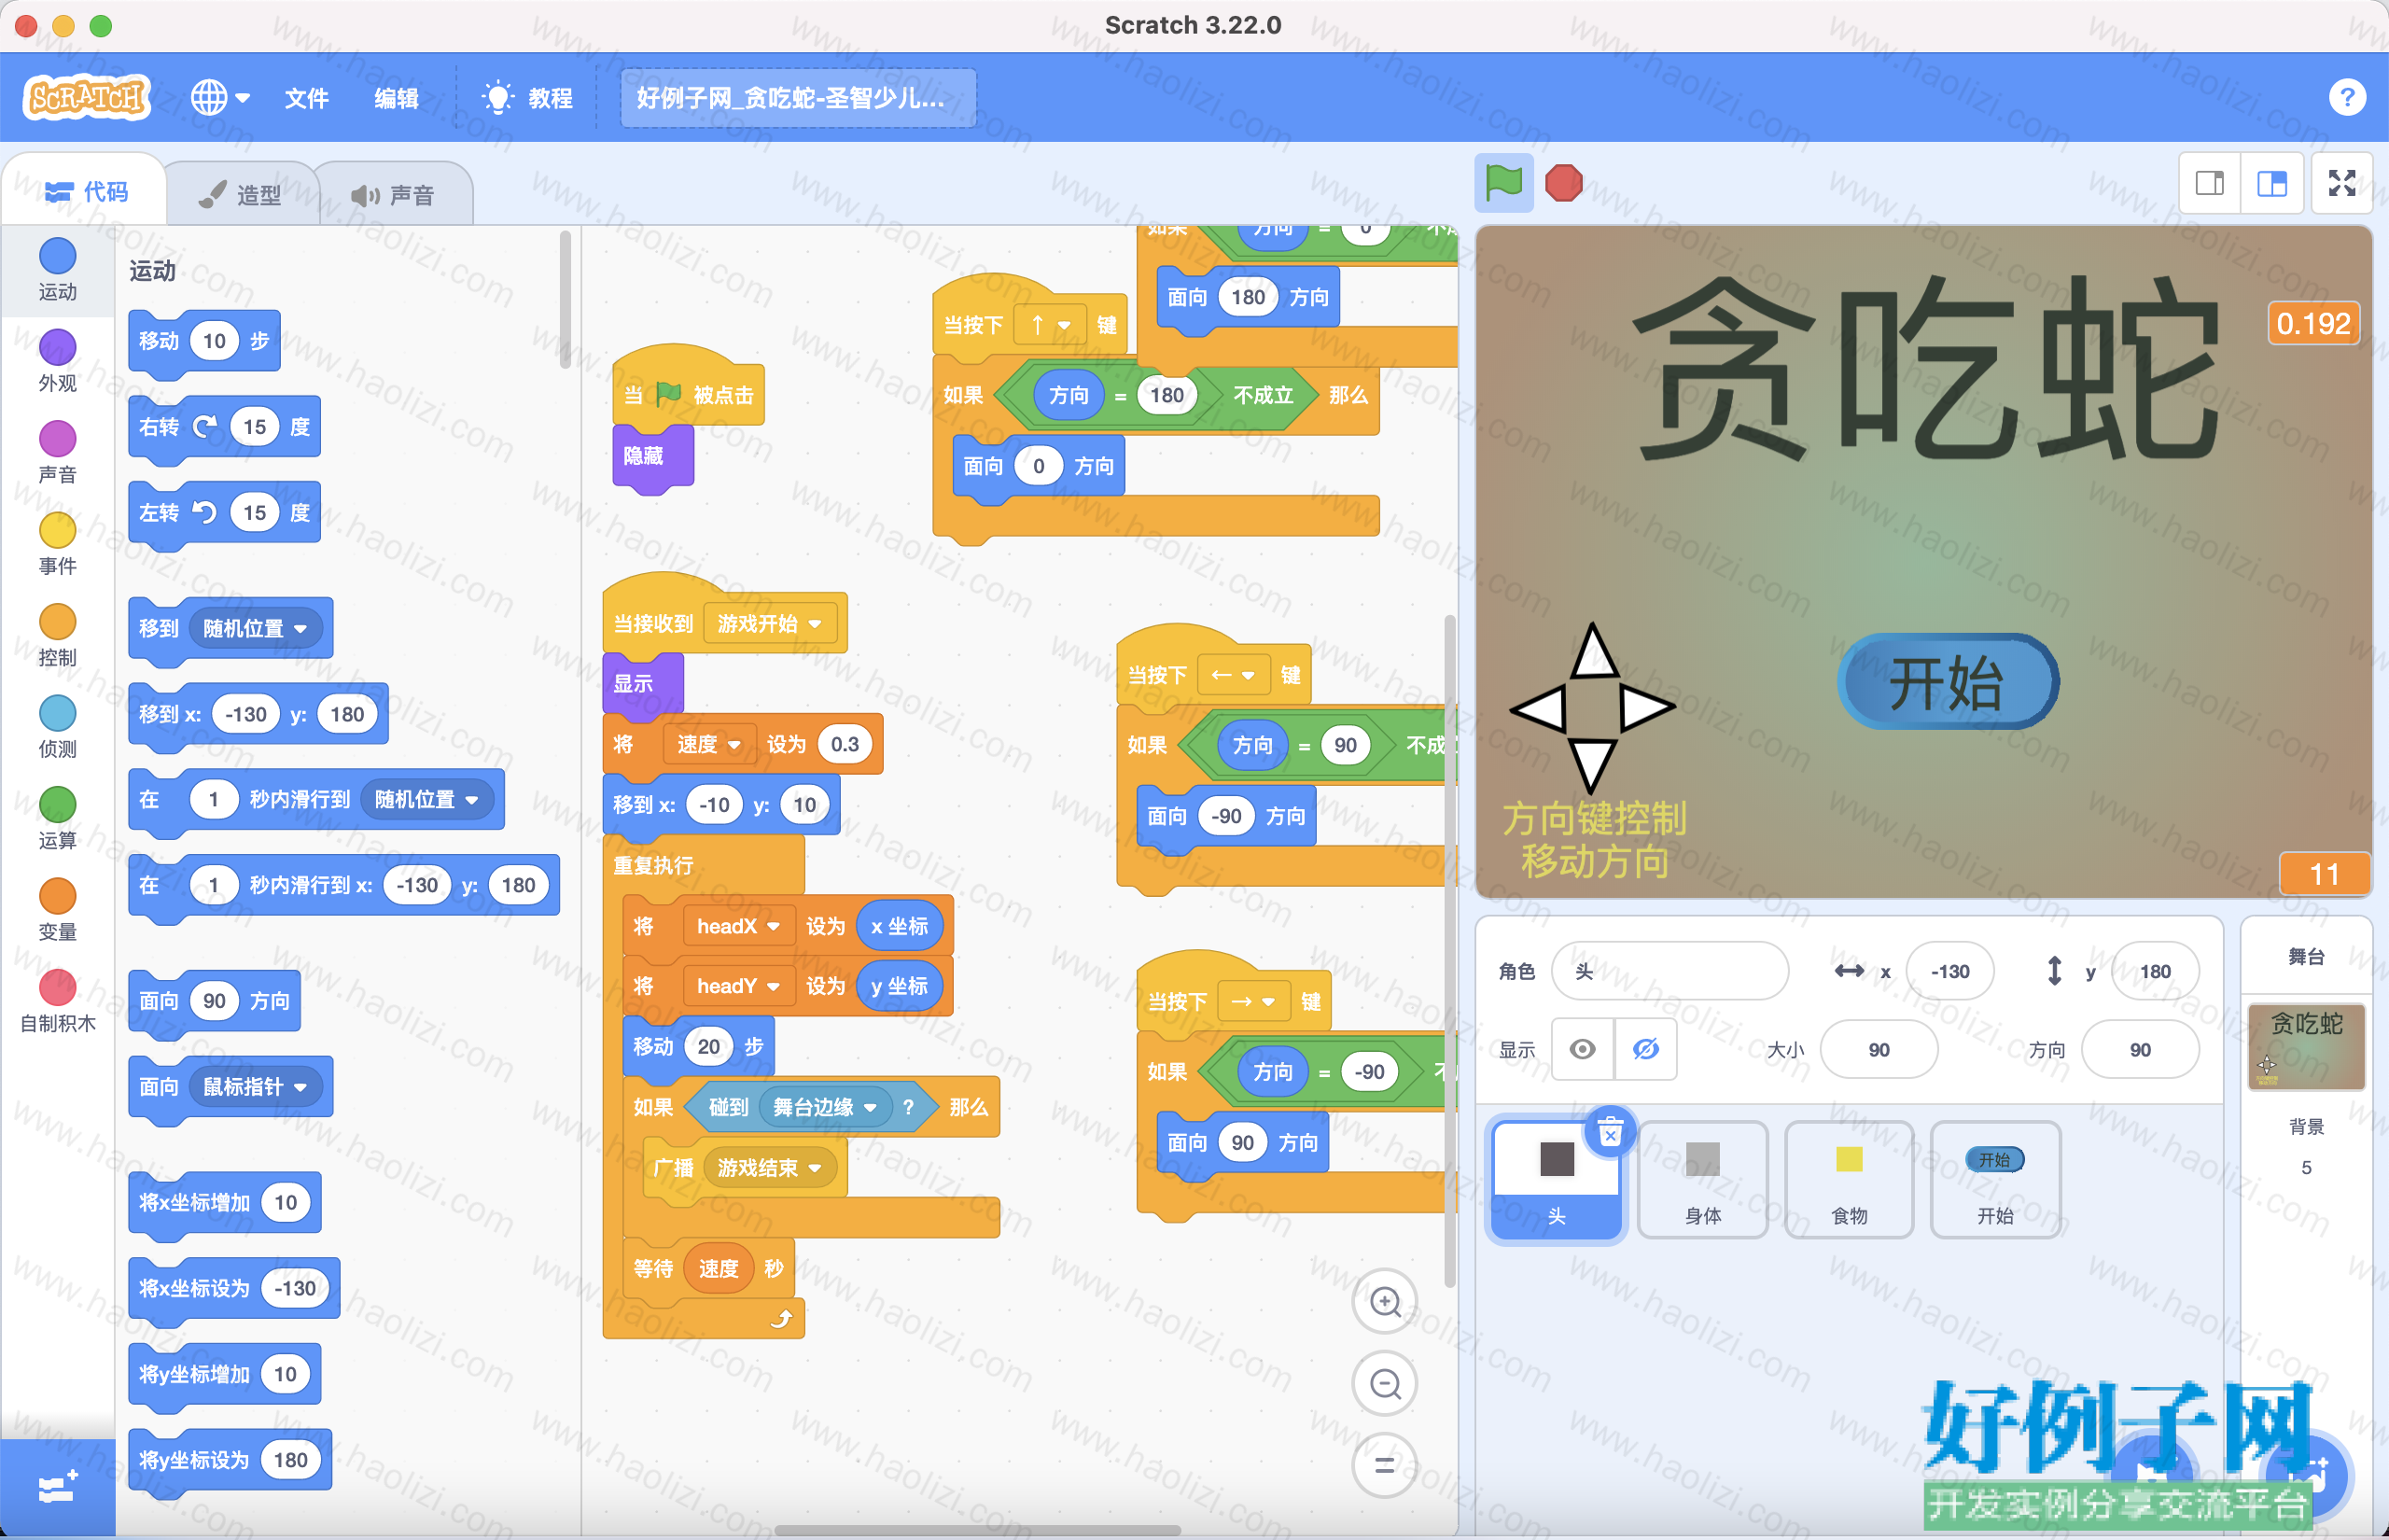Image resolution: width=2389 pixels, height=1540 pixels.
Task: Open the 文件 menu
Action: point(306,98)
